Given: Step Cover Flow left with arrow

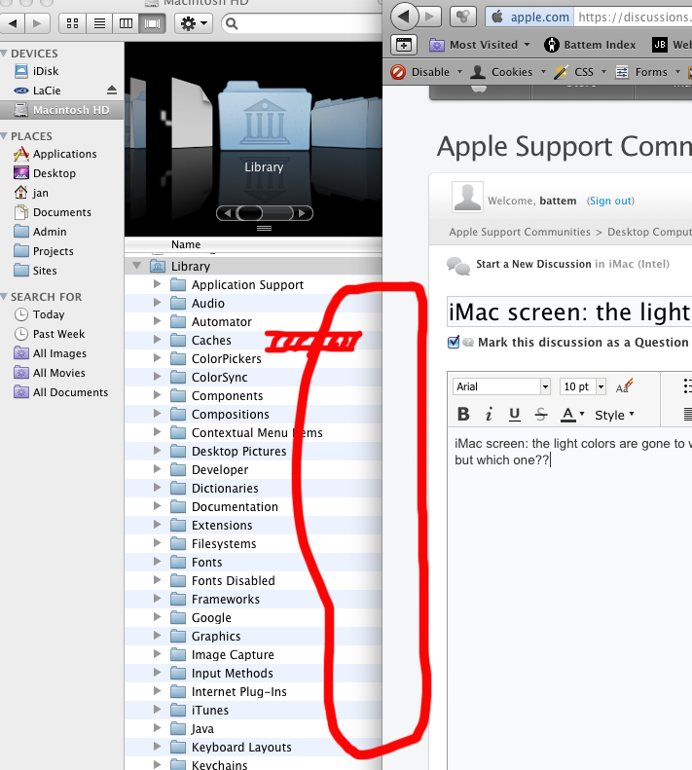Looking at the screenshot, I should pos(227,213).
